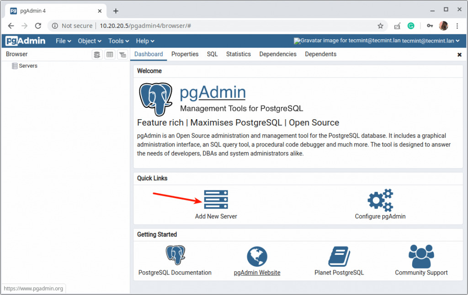Close the dashboard panel with the X
Image resolution: width=468 pixels, height=295 pixels.
pos(459,55)
